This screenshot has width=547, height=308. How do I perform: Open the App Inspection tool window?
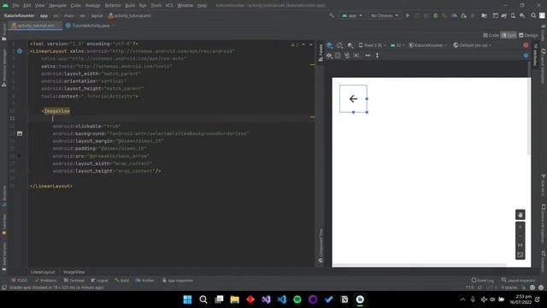coord(178,281)
